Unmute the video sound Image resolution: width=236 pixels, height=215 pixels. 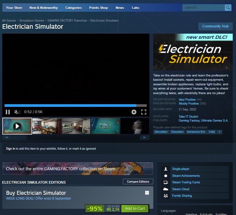17,112
